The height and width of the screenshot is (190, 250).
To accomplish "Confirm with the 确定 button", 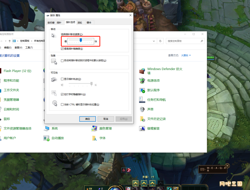I will 88,119.
